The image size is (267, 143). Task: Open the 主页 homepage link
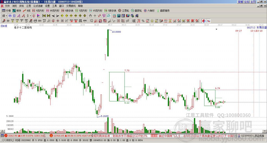(x=253, y=2)
